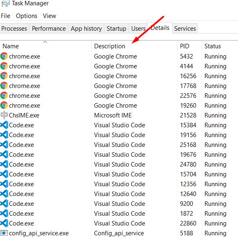The image size is (238, 239).
Task: Click VS Code icon for PID 12640 row
Action: point(4,194)
